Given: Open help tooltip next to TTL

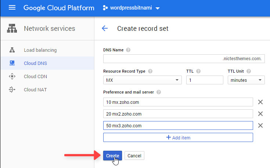Looking at the screenshot, I should click(x=198, y=71).
